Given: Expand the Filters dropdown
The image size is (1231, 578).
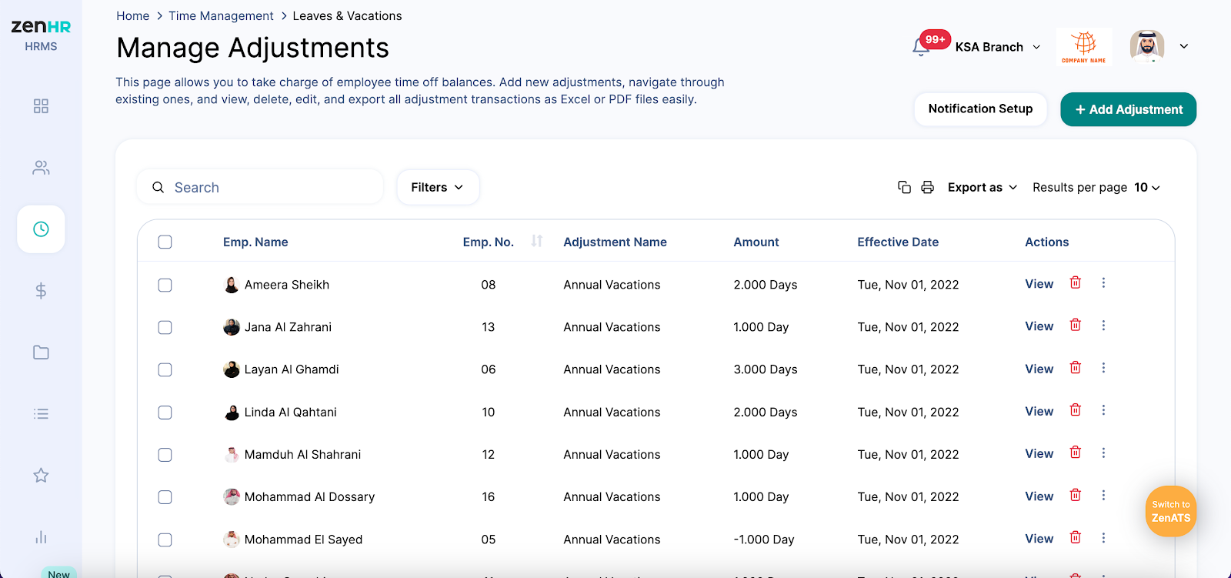Looking at the screenshot, I should coord(438,187).
